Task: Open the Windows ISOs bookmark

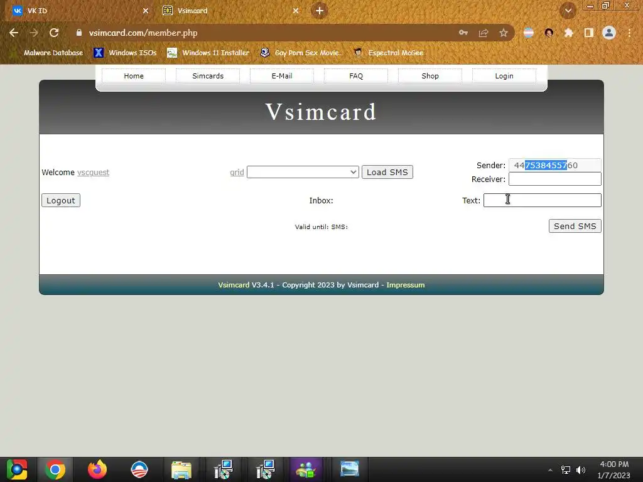Action: pyautogui.click(x=125, y=53)
